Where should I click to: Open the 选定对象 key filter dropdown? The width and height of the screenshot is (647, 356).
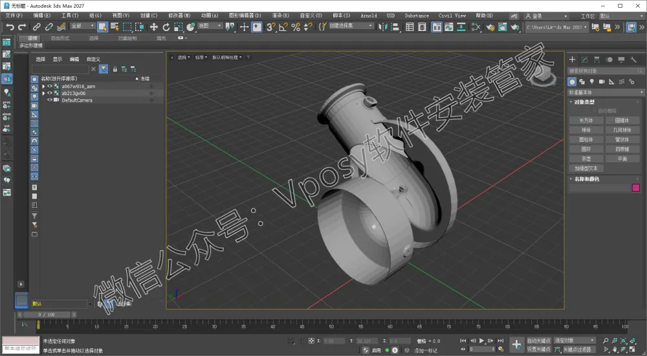(575, 340)
